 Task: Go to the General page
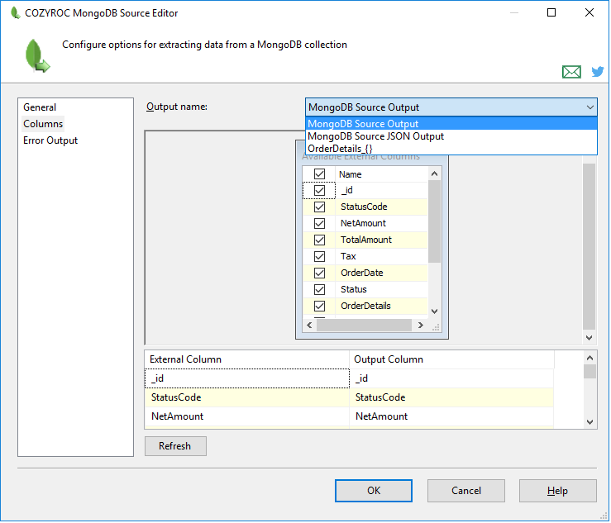coord(40,107)
